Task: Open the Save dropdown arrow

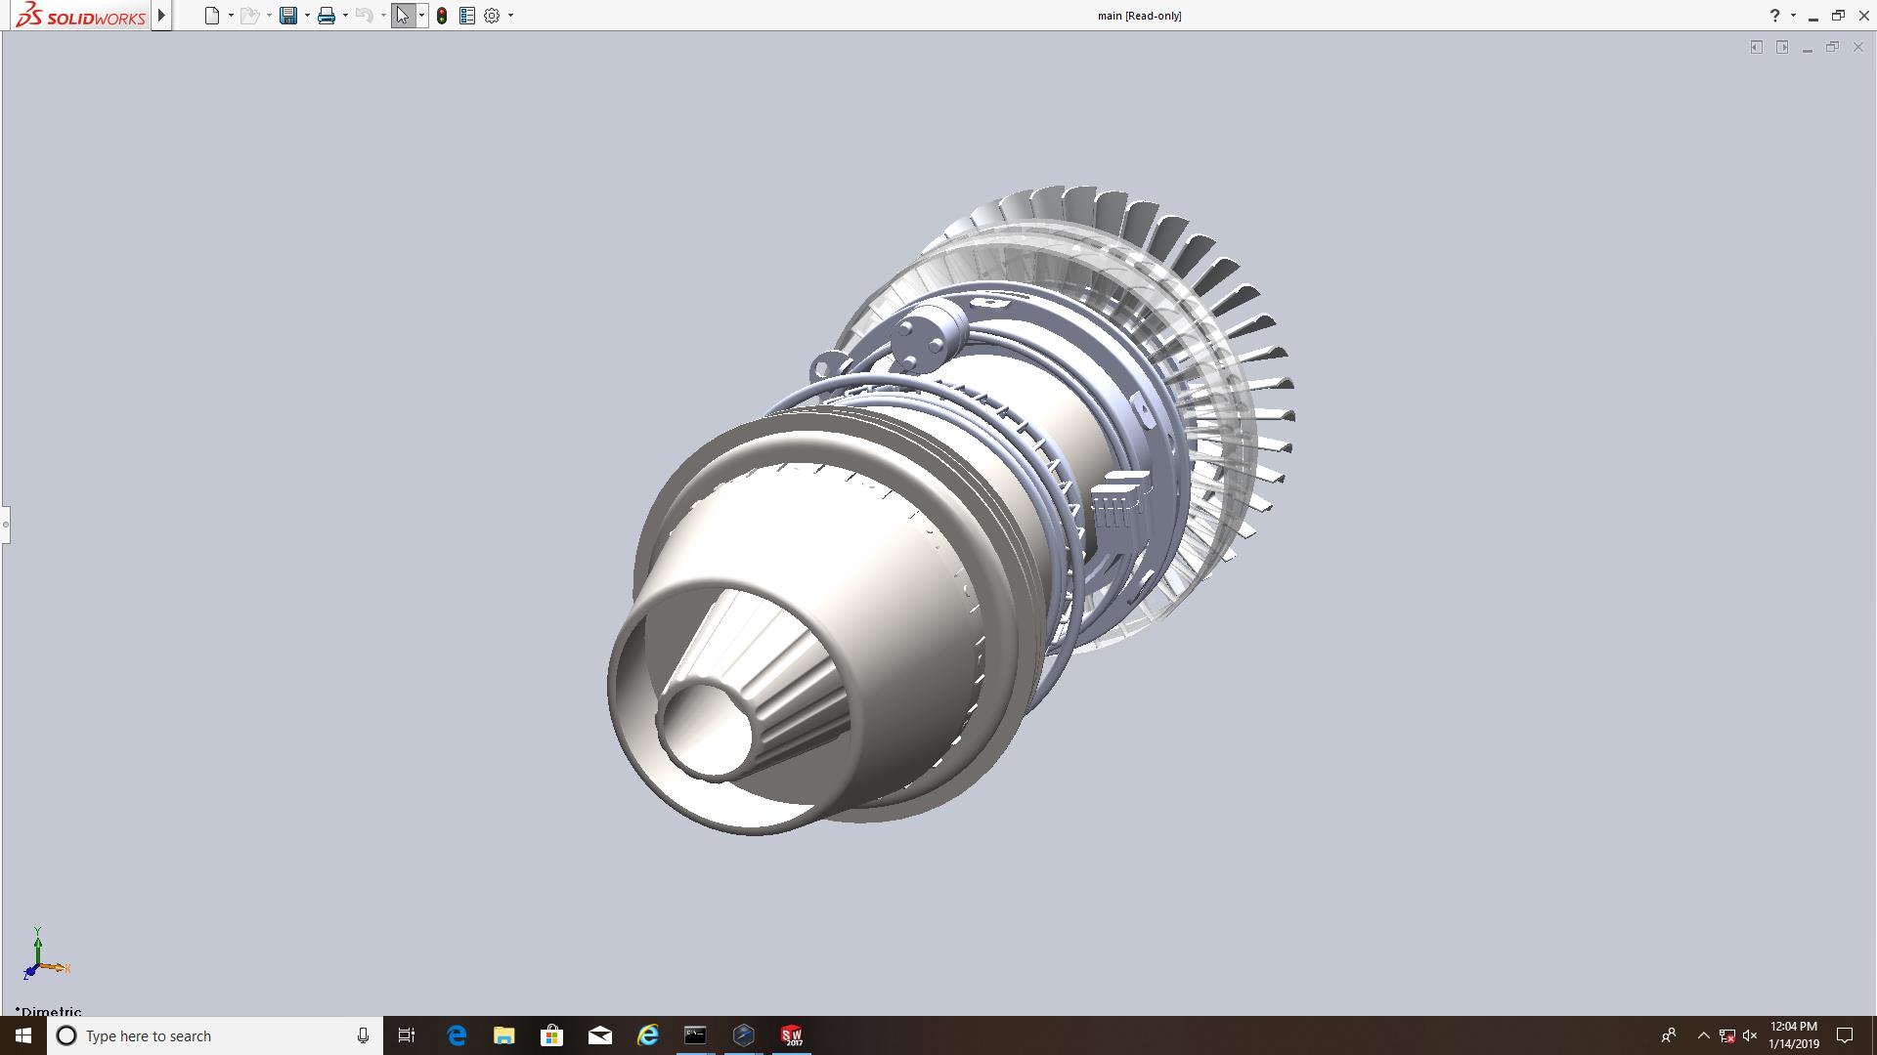Action: pyautogui.click(x=307, y=16)
